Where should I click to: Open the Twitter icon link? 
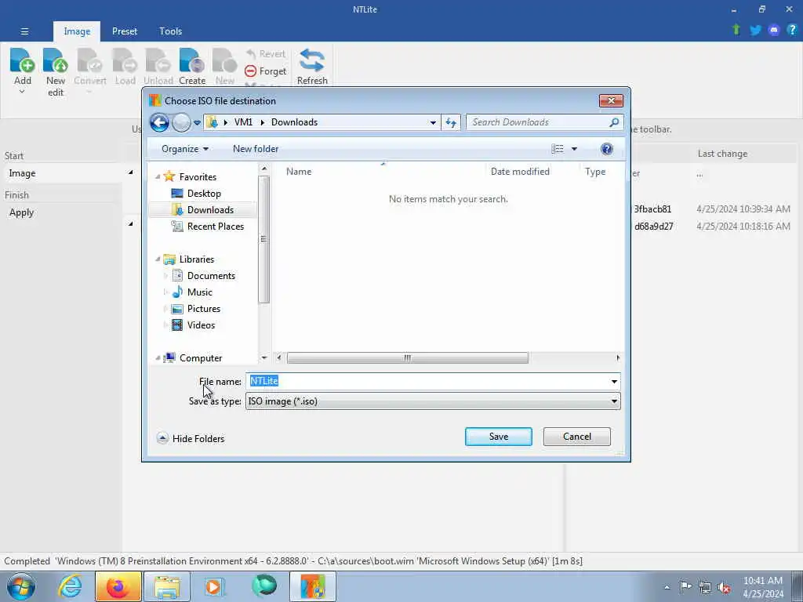(755, 31)
